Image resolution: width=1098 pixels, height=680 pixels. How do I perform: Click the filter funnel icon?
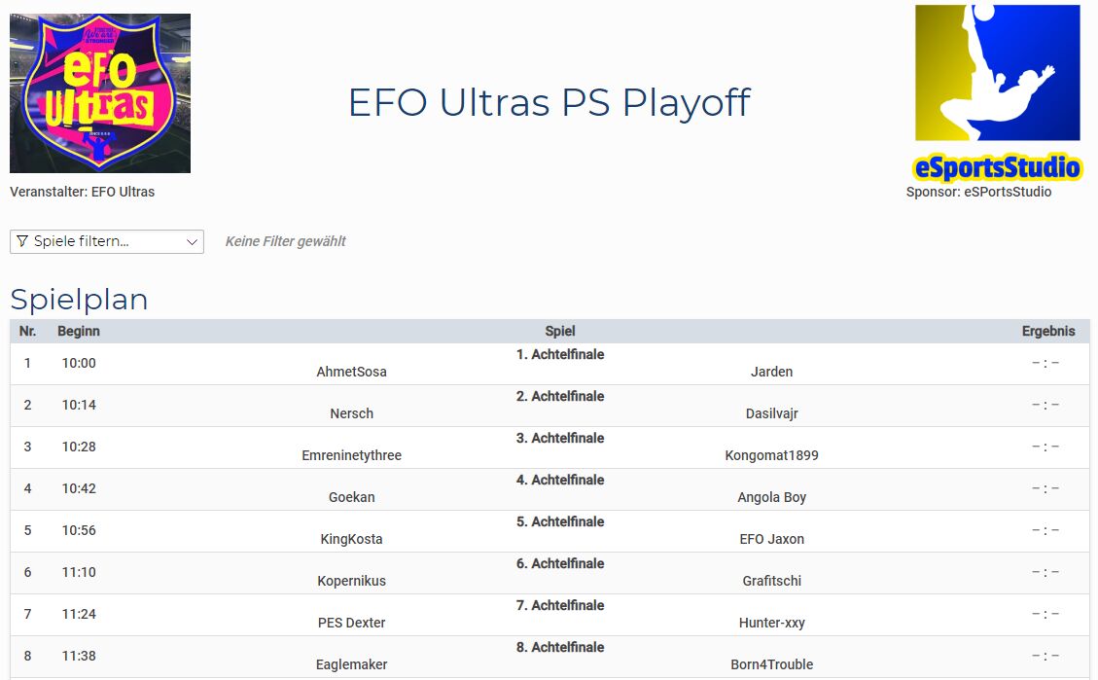pos(22,241)
